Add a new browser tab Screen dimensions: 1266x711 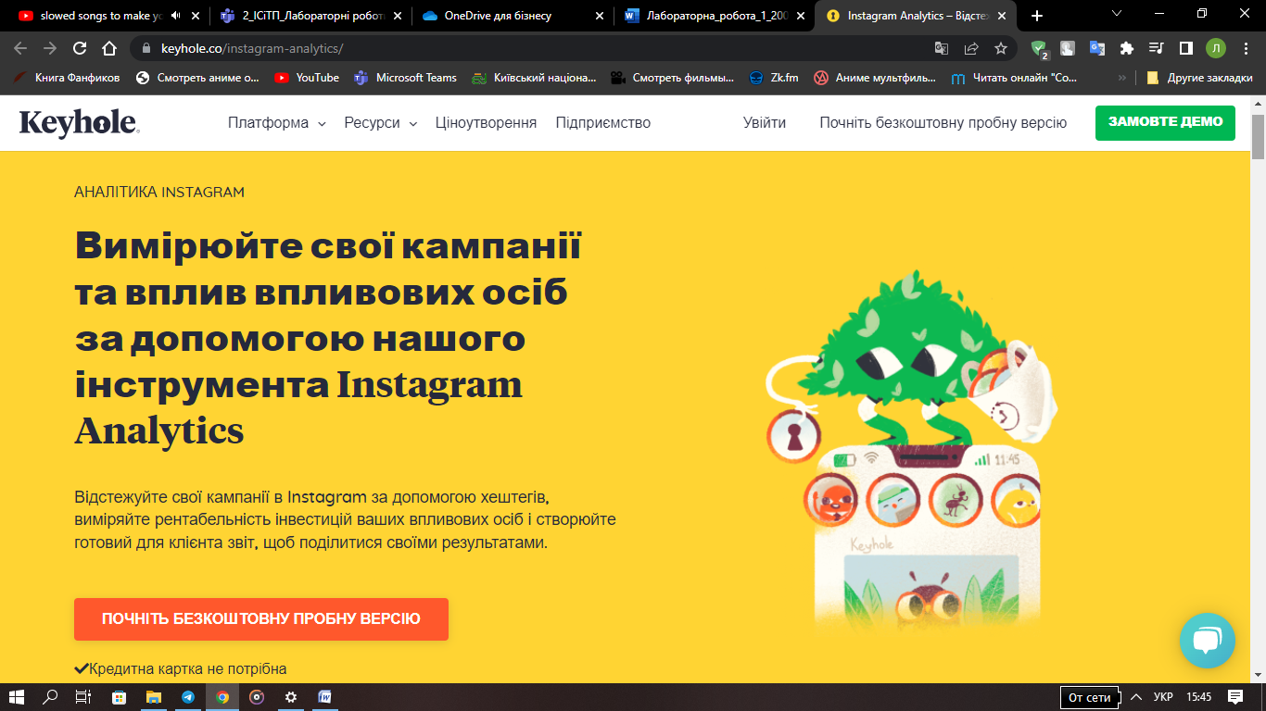pyautogui.click(x=1037, y=16)
